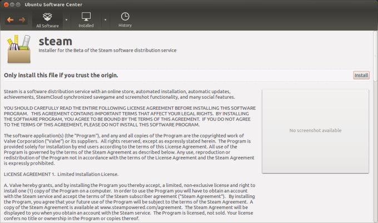The height and width of the screenshot is (223, 378).
Task: Maximize the Ubuntu Software Center window
Action: 18,4
